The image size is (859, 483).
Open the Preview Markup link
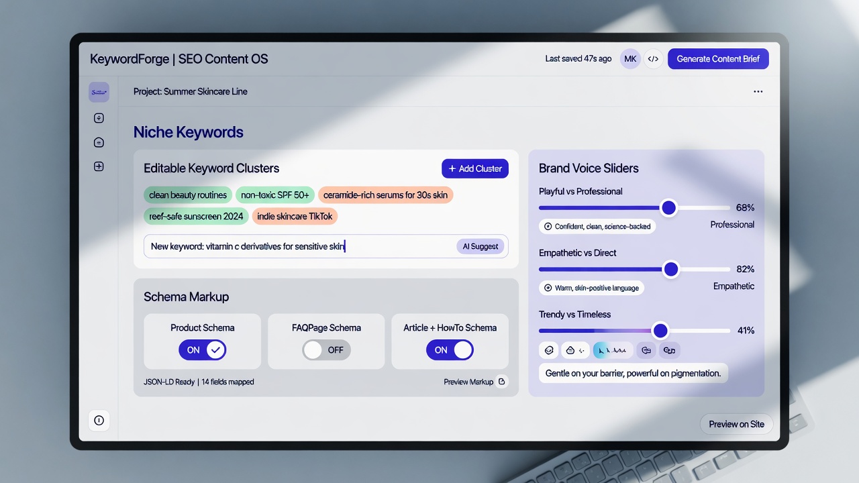tap(468, 382)
